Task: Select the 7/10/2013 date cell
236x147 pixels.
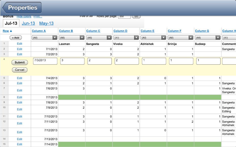Action: coord(45,116)
